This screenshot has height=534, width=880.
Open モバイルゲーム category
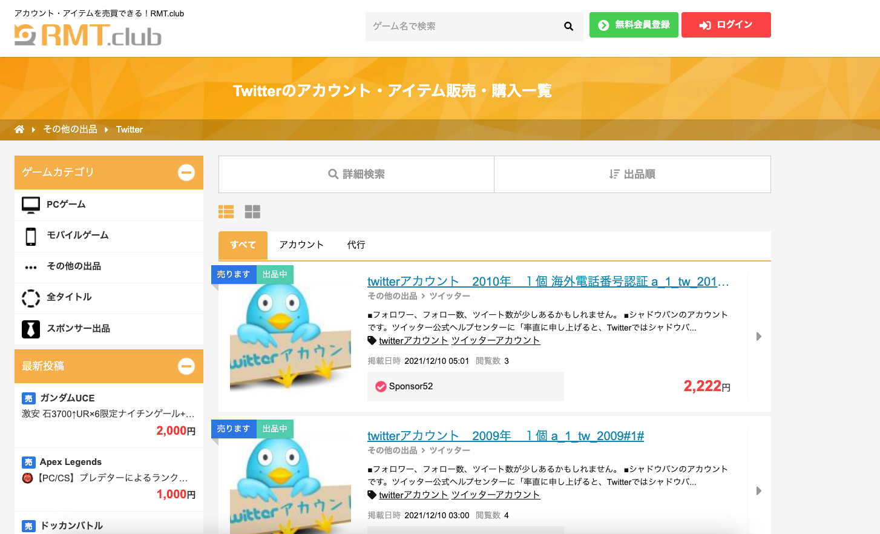click(x=109, y=236)
